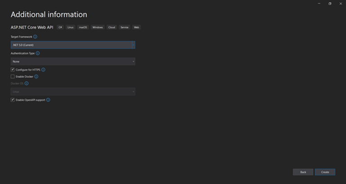
Task: Click the Service tag
Action: 125,27
